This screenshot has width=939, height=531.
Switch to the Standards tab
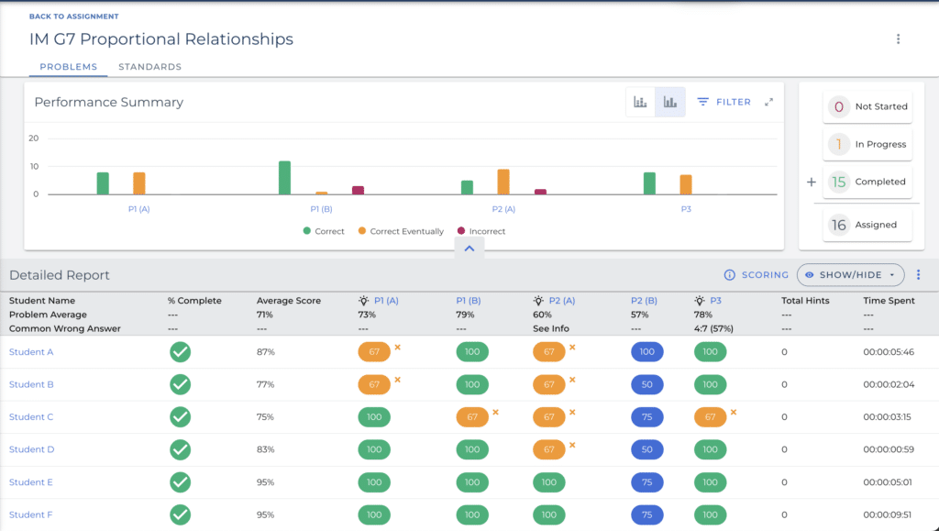149,67
